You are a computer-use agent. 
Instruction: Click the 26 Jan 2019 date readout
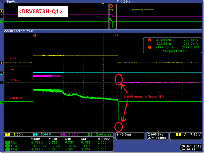point(191,146)
